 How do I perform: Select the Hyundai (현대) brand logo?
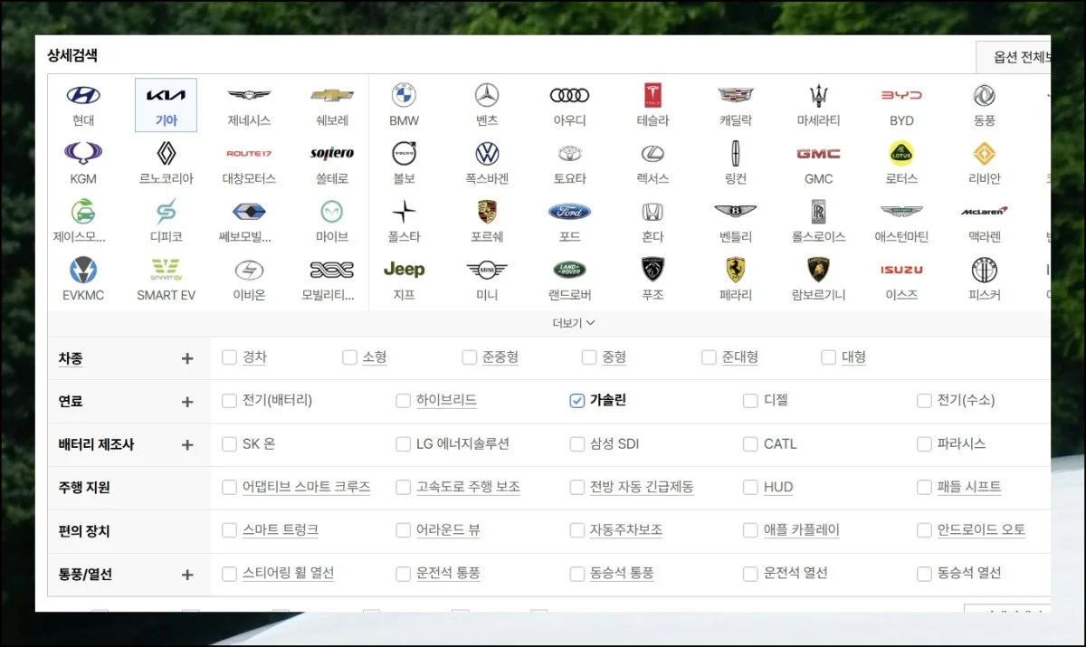tap(83, 96)
